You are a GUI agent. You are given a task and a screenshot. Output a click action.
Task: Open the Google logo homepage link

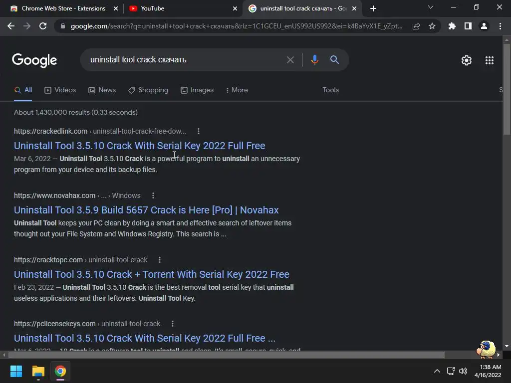(x=34, y=60)
